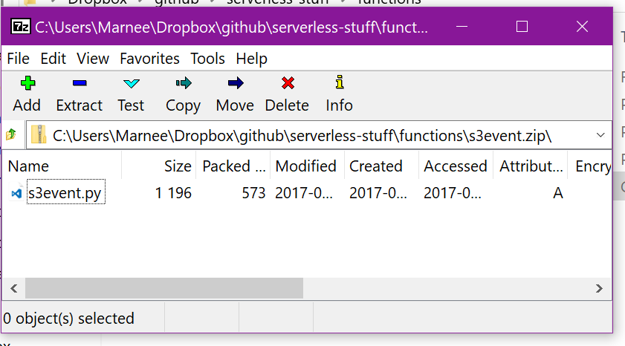Open the Tools menu
Viewport: 625px width, 346px height.
point(207,59)
